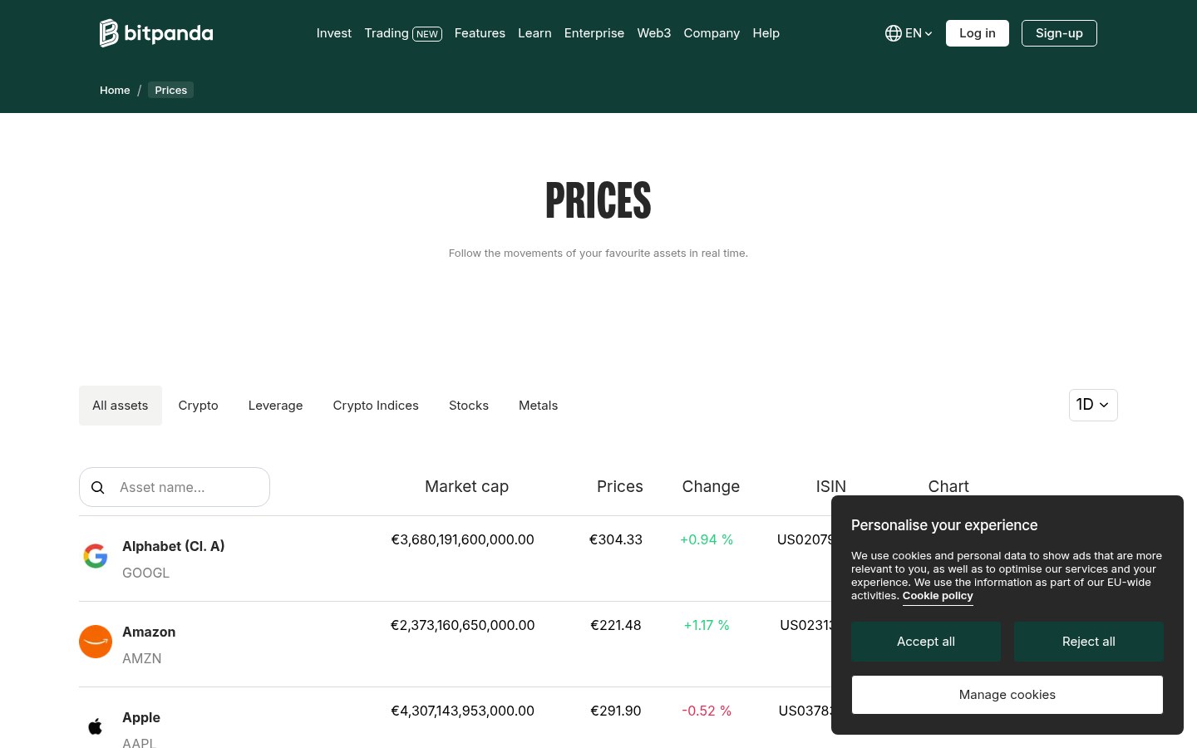Image resolution: width=1197 pixels, height=748 pixels.
Task: Open the Trading menu
Action: click(403, 33)
